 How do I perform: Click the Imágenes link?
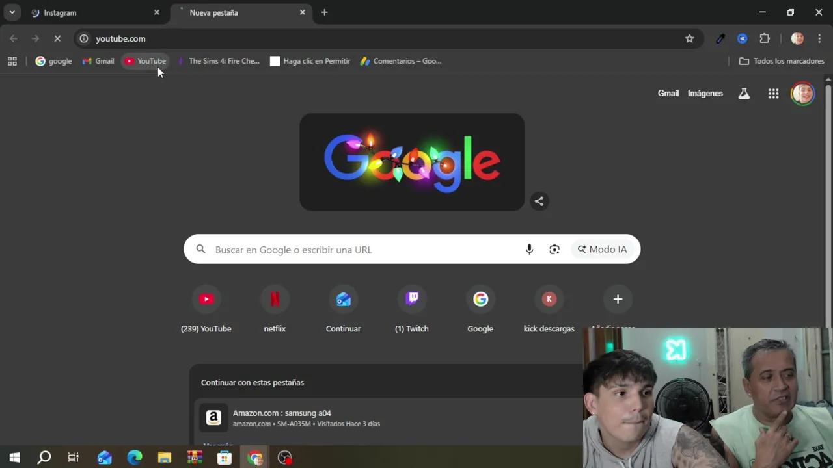[x=705, y=93]
